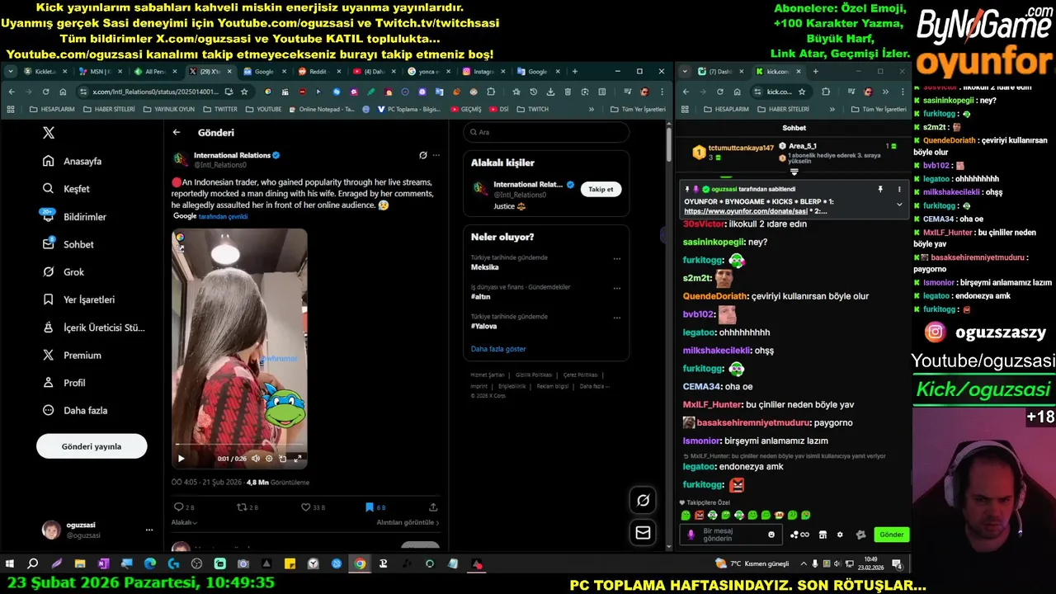Mute the post video volume icon
The image size is (1056, 594).
coord(256,458)
